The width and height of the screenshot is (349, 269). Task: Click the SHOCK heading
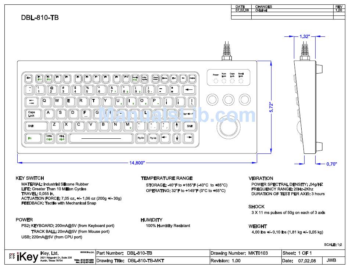click(x=257, y=206)
